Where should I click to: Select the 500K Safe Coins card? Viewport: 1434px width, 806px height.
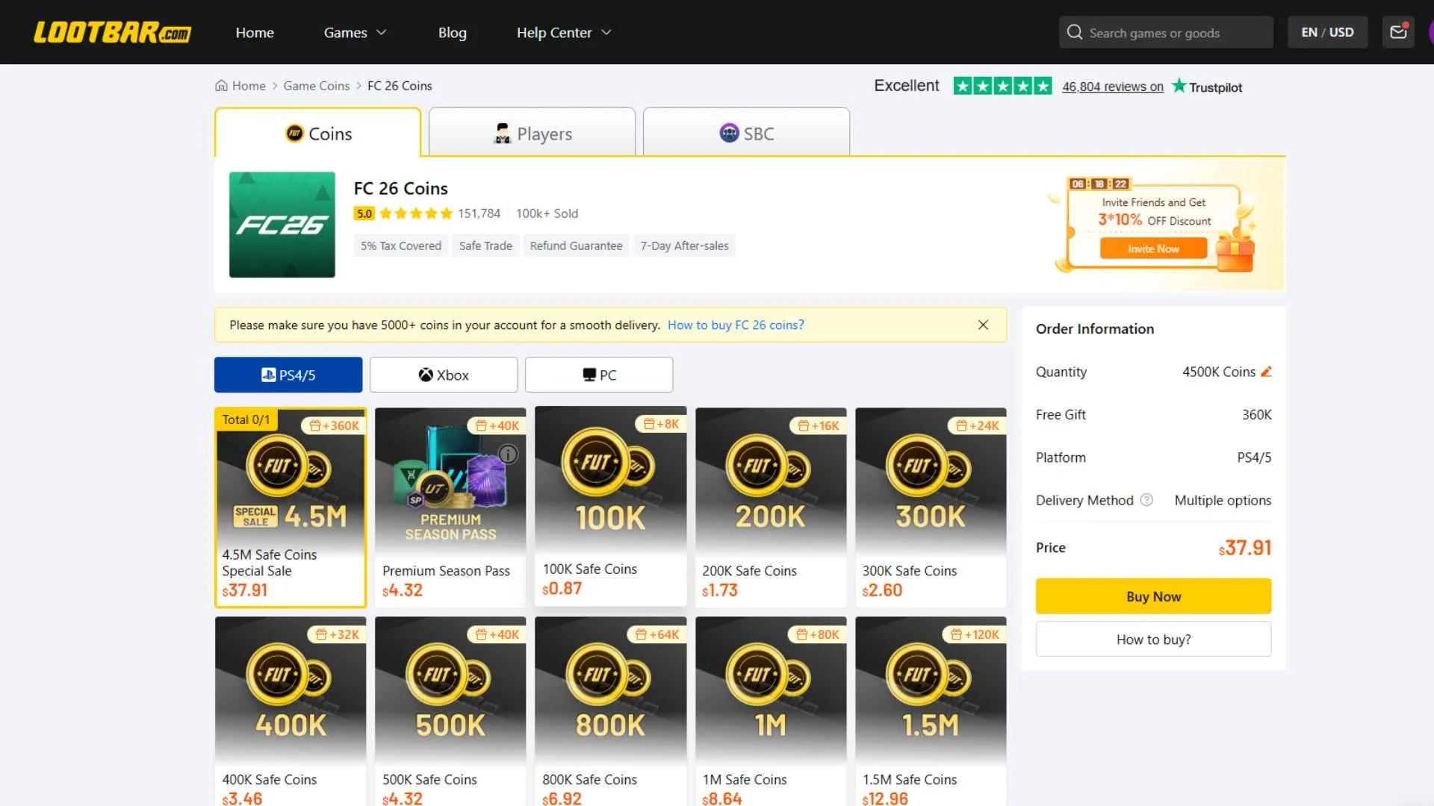pos(450,711)
